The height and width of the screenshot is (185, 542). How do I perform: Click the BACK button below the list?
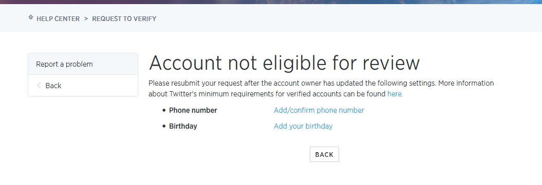324,154
